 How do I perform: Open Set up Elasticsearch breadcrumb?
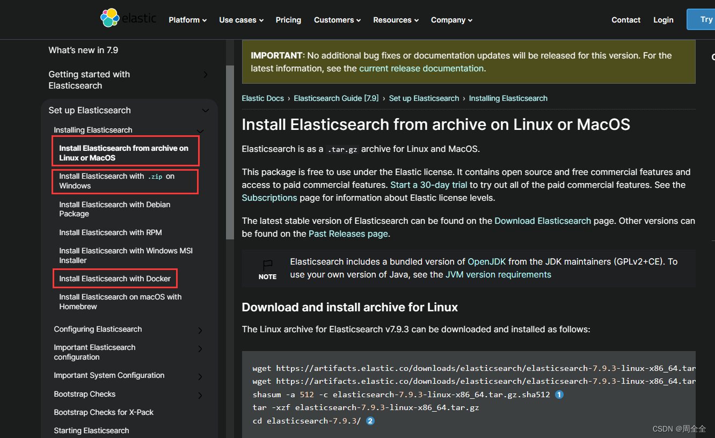[x=424, y=98]
